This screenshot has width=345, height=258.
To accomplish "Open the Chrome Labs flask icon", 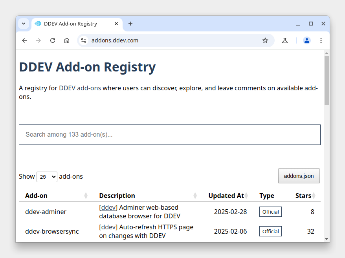I will 285,40.
